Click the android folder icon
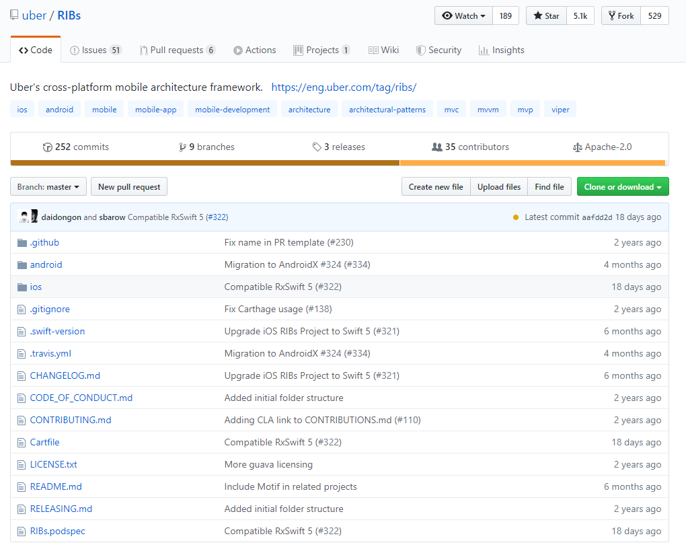Screen dimensions: 686x549 click(22, 265)
